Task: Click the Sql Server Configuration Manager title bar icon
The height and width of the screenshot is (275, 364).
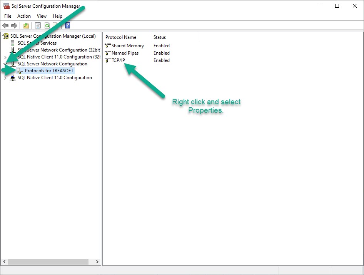Action: coord(6,6)
